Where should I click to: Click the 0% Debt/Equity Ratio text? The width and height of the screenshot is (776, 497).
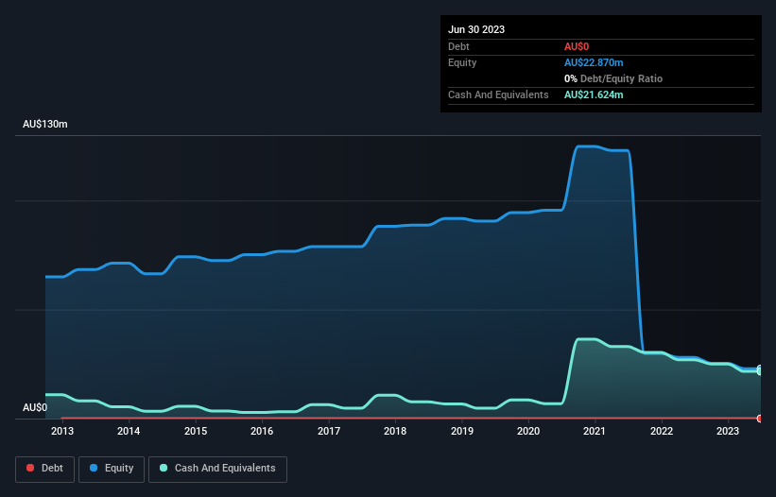(613, 78)
